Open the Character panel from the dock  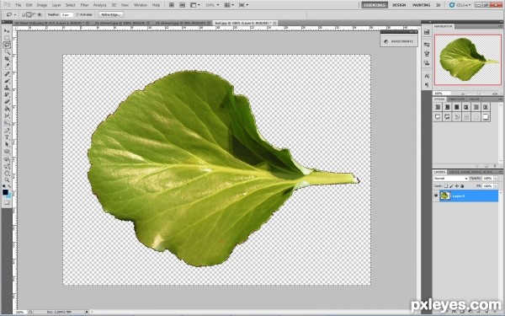point(427,76)
